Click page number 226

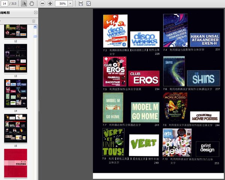tap(157, 54)
